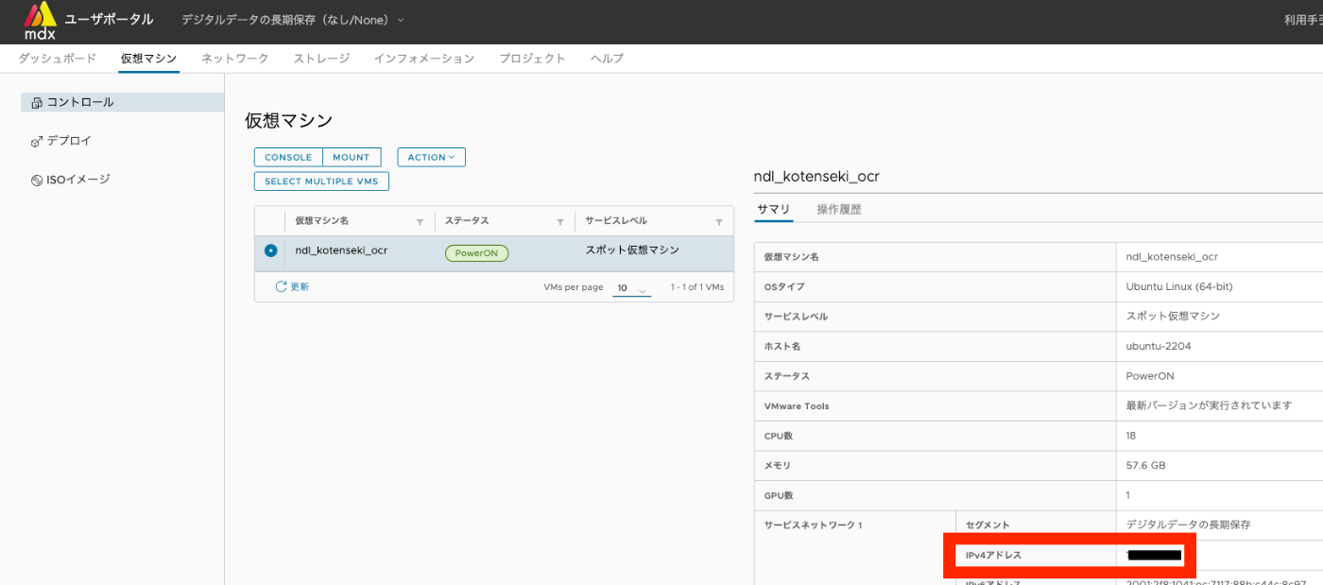Go to the ネットワーク tab

click(x=234, y=59)
